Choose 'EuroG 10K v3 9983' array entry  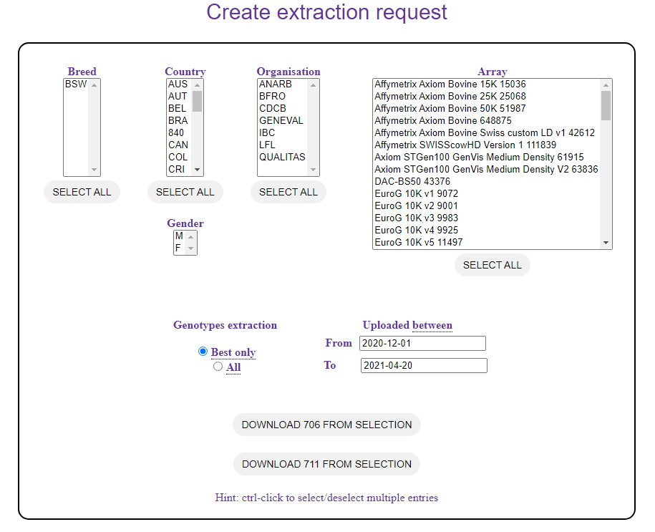pyautogui.click(x=417, y=218)
